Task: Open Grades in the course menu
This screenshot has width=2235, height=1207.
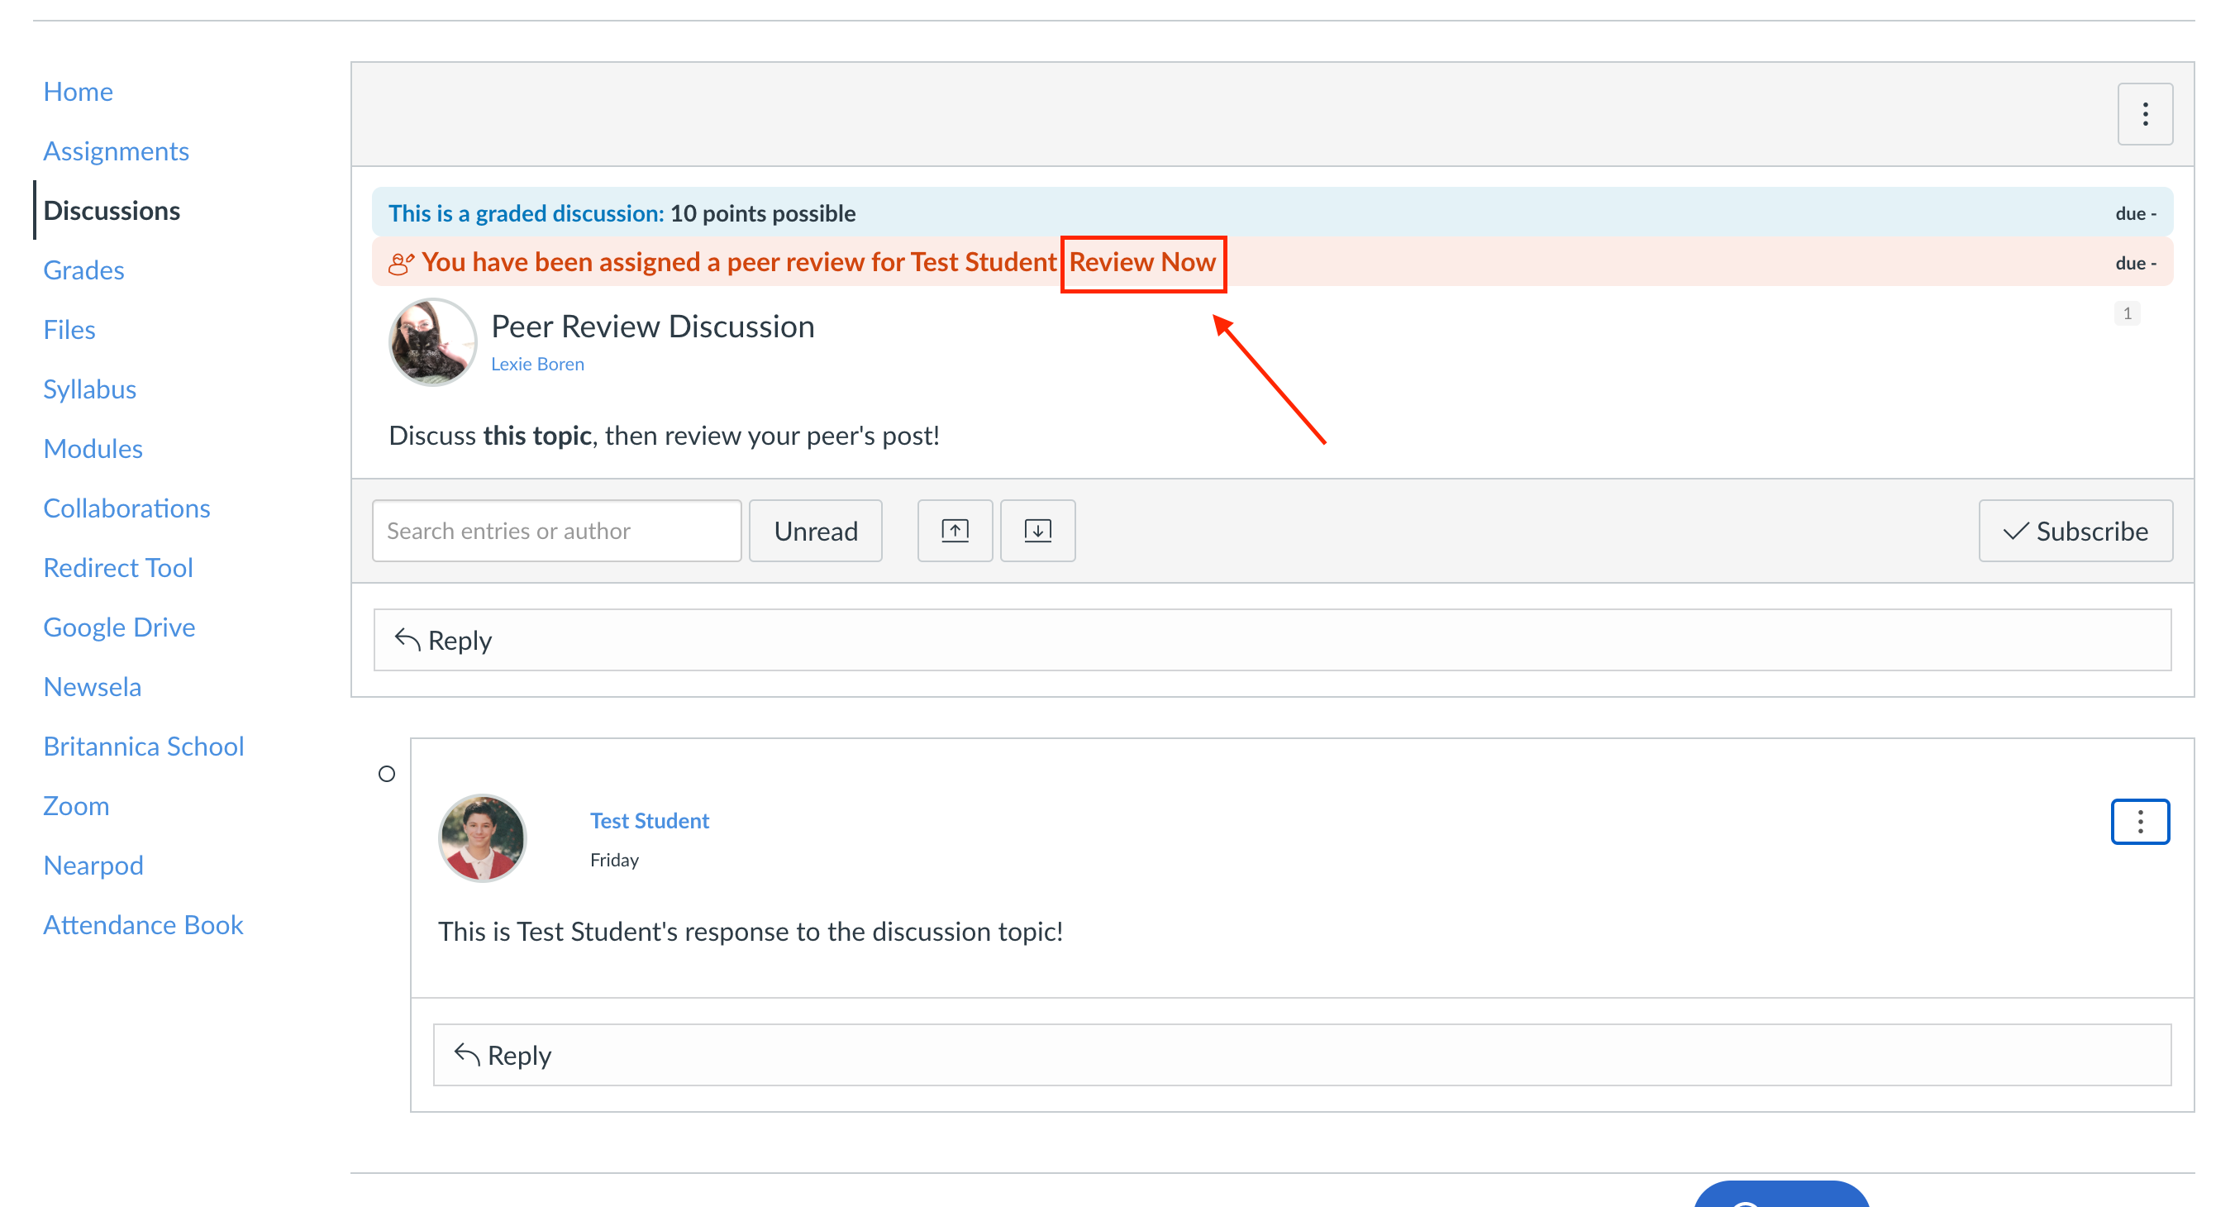Action: [x=83, y=270]
